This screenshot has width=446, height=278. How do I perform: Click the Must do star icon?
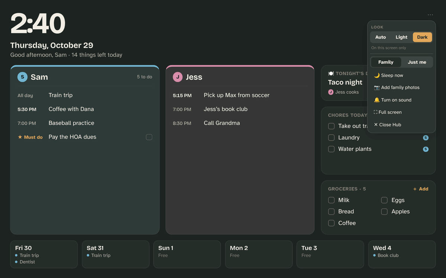(20, 137)
